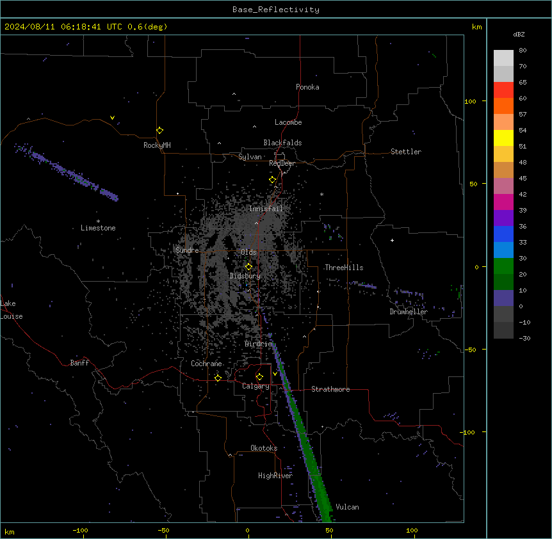Select the light gray 80-70 dBZ legend swatch
The height and width of the screenshot is (539, 552).
coord(503,58)
